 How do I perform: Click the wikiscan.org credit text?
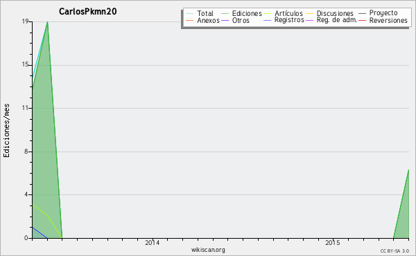coord(208,250)
